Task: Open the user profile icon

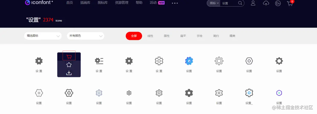Action: [253, 3]
